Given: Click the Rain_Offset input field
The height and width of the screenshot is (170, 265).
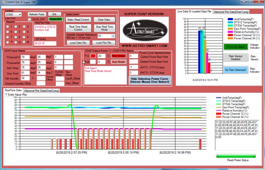Looking at the screenshot, I should [x=60, y=83].
